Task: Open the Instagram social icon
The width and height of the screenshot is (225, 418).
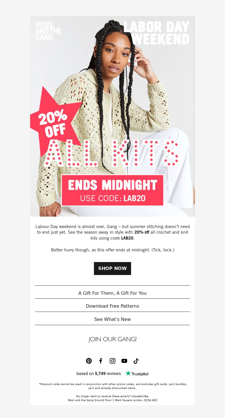Action: point(112,361)
